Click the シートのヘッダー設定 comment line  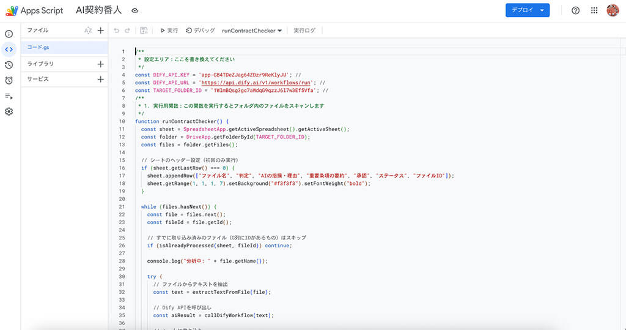[190, 160]
